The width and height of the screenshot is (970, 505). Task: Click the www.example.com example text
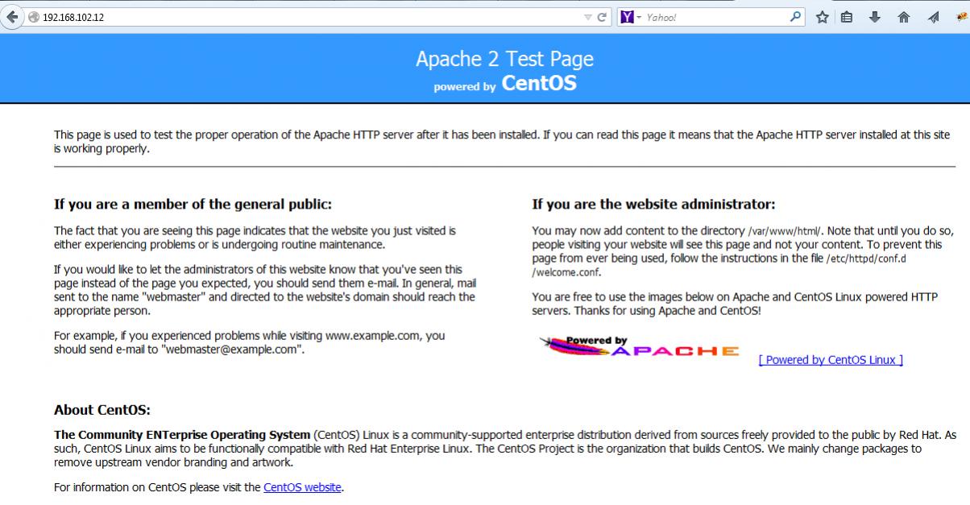(x=373, y=336)
